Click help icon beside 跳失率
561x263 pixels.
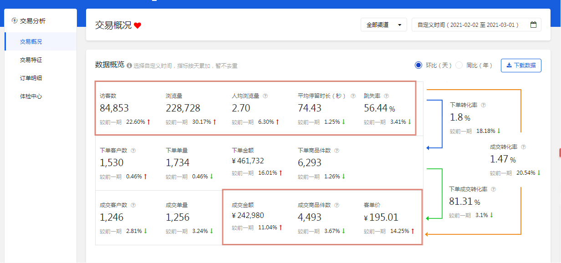point(386,96)
